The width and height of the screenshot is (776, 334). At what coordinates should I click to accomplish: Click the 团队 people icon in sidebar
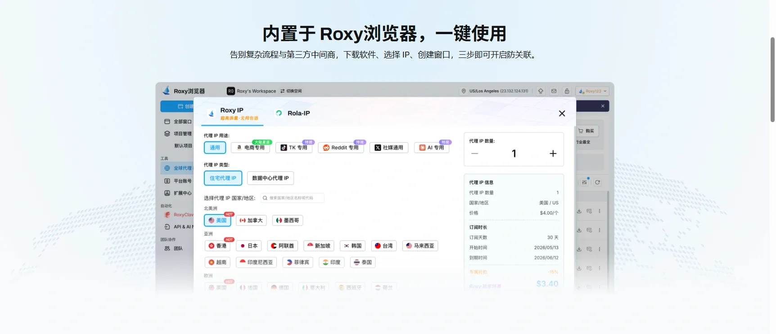pos(167,248)
